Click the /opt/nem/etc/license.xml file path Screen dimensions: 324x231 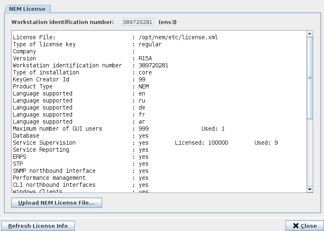pos(178,38)
